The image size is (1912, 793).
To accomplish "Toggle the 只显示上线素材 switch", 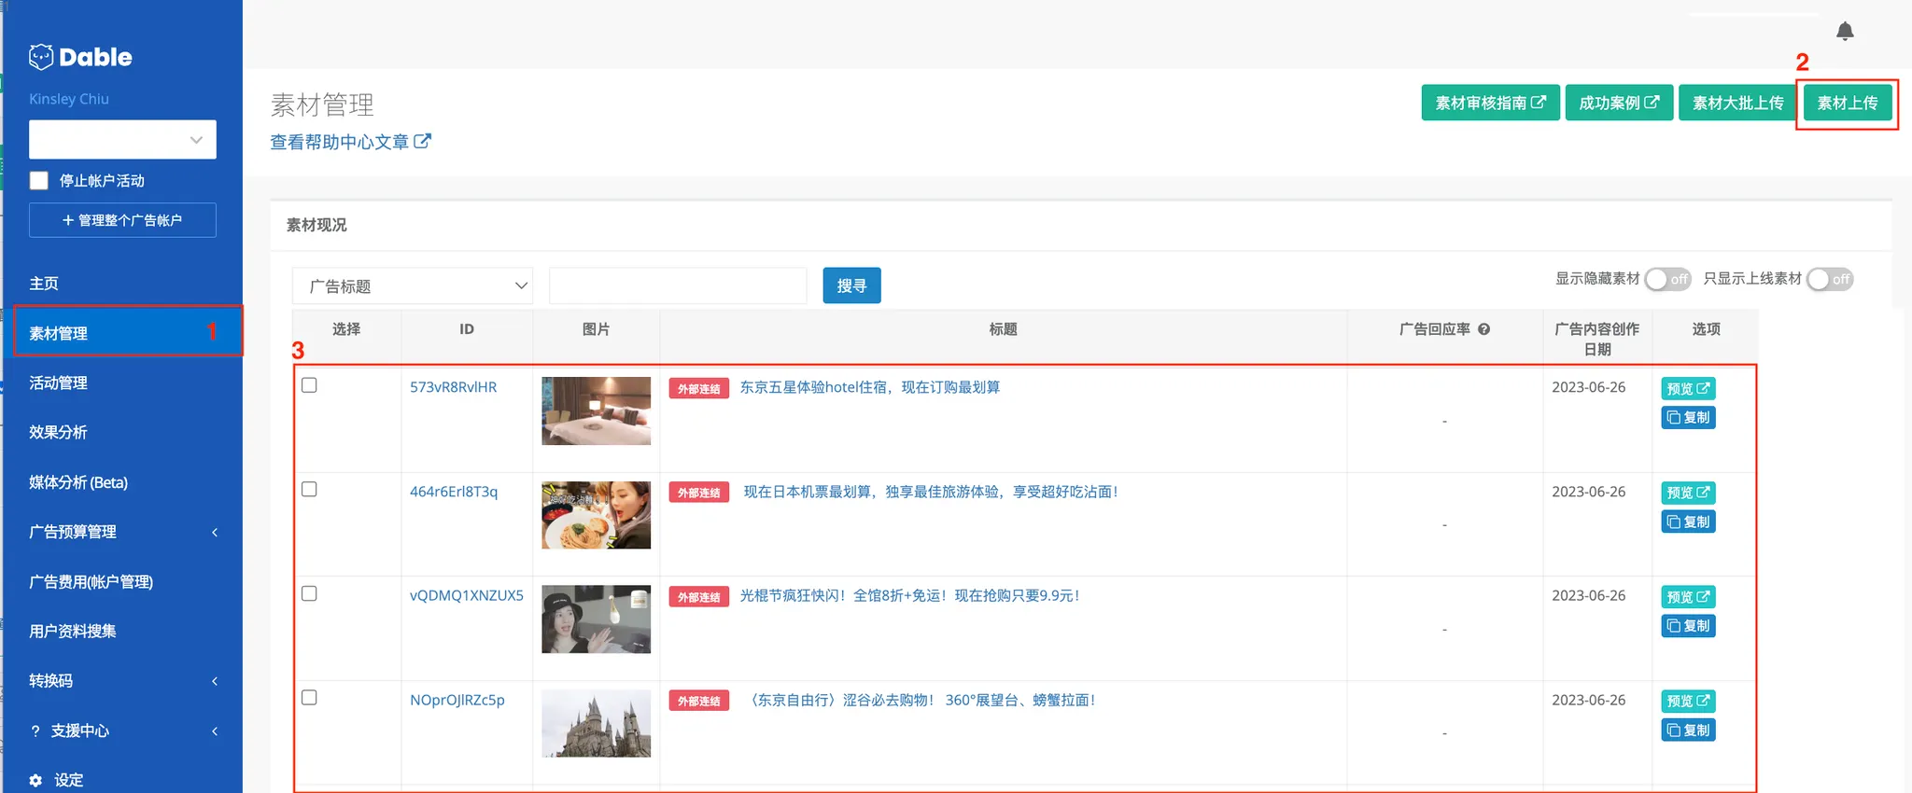I will click(1830, 279).
